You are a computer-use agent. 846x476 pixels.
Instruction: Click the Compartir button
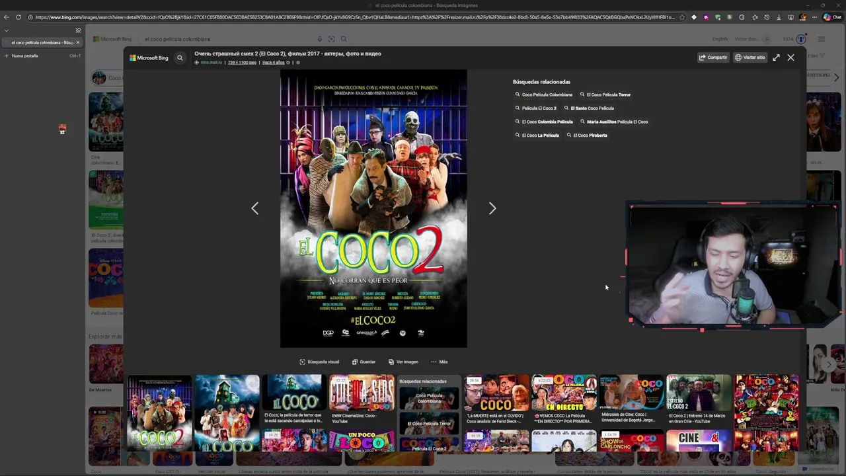tap(713, 58)
